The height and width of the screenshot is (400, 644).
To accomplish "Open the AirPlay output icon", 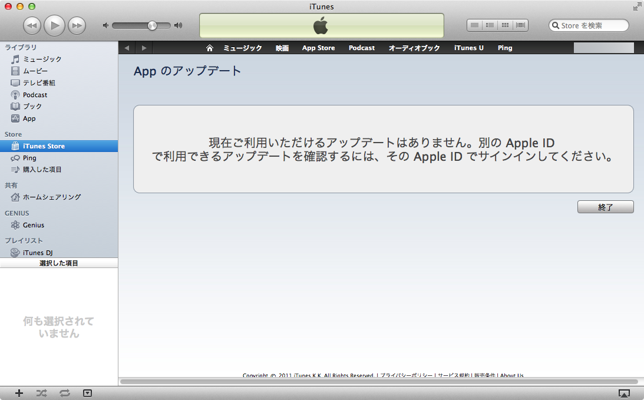I will (625, 393).
